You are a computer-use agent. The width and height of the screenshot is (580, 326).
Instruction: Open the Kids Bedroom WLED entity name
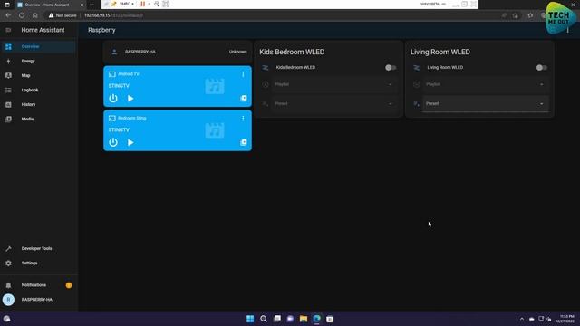pos(295,68)
